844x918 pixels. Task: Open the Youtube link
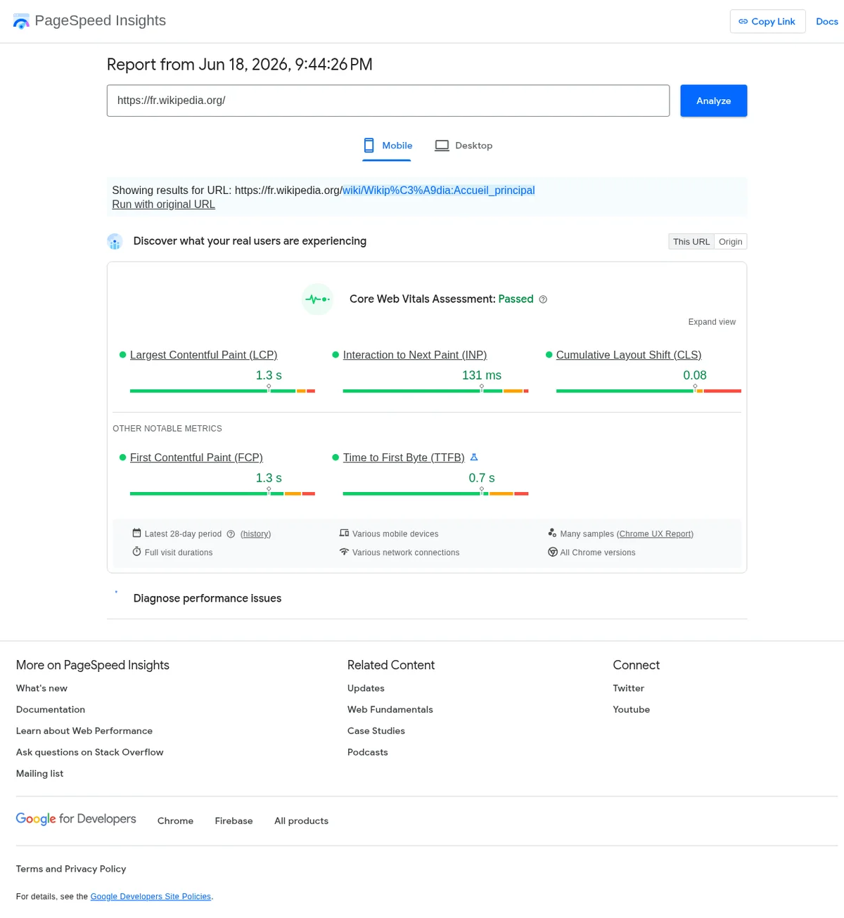632,709
